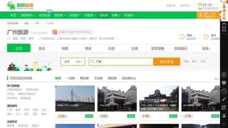Switch to 景点 tab

coord(42,48)
